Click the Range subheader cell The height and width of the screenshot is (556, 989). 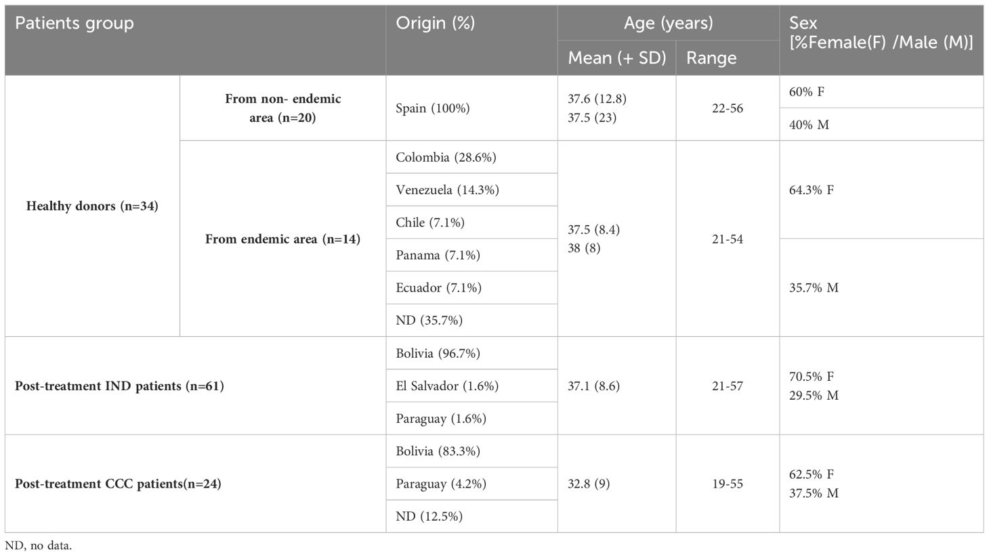[728, 57]
